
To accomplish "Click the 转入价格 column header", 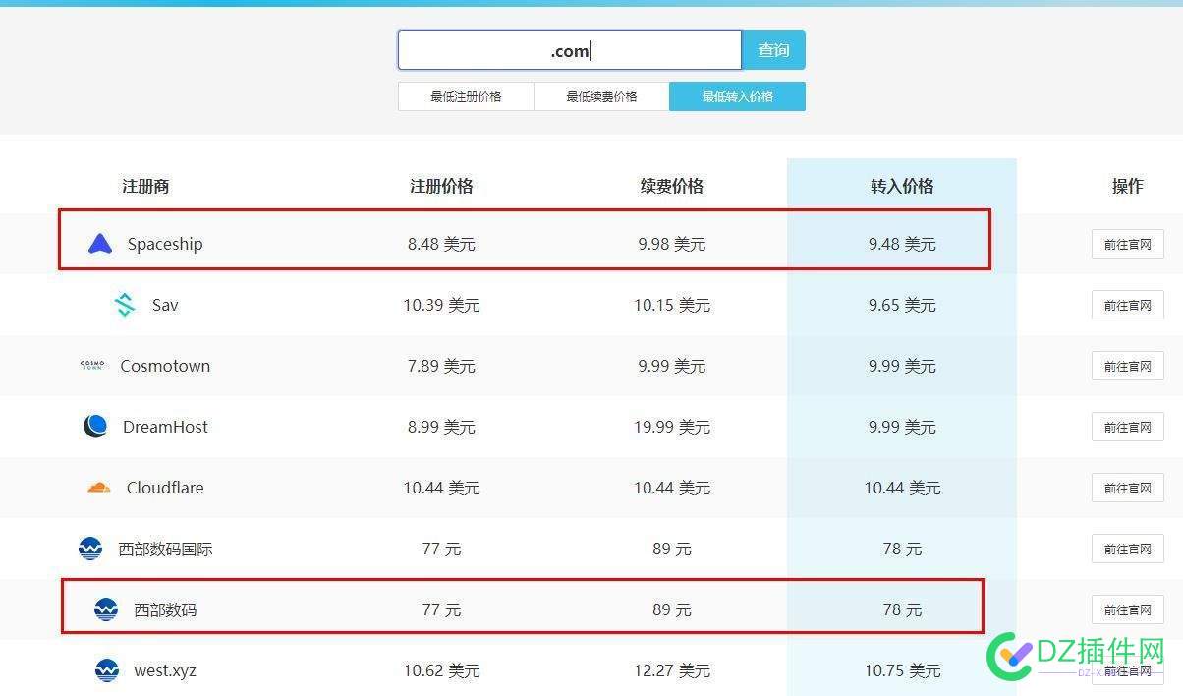I will 902,186.
